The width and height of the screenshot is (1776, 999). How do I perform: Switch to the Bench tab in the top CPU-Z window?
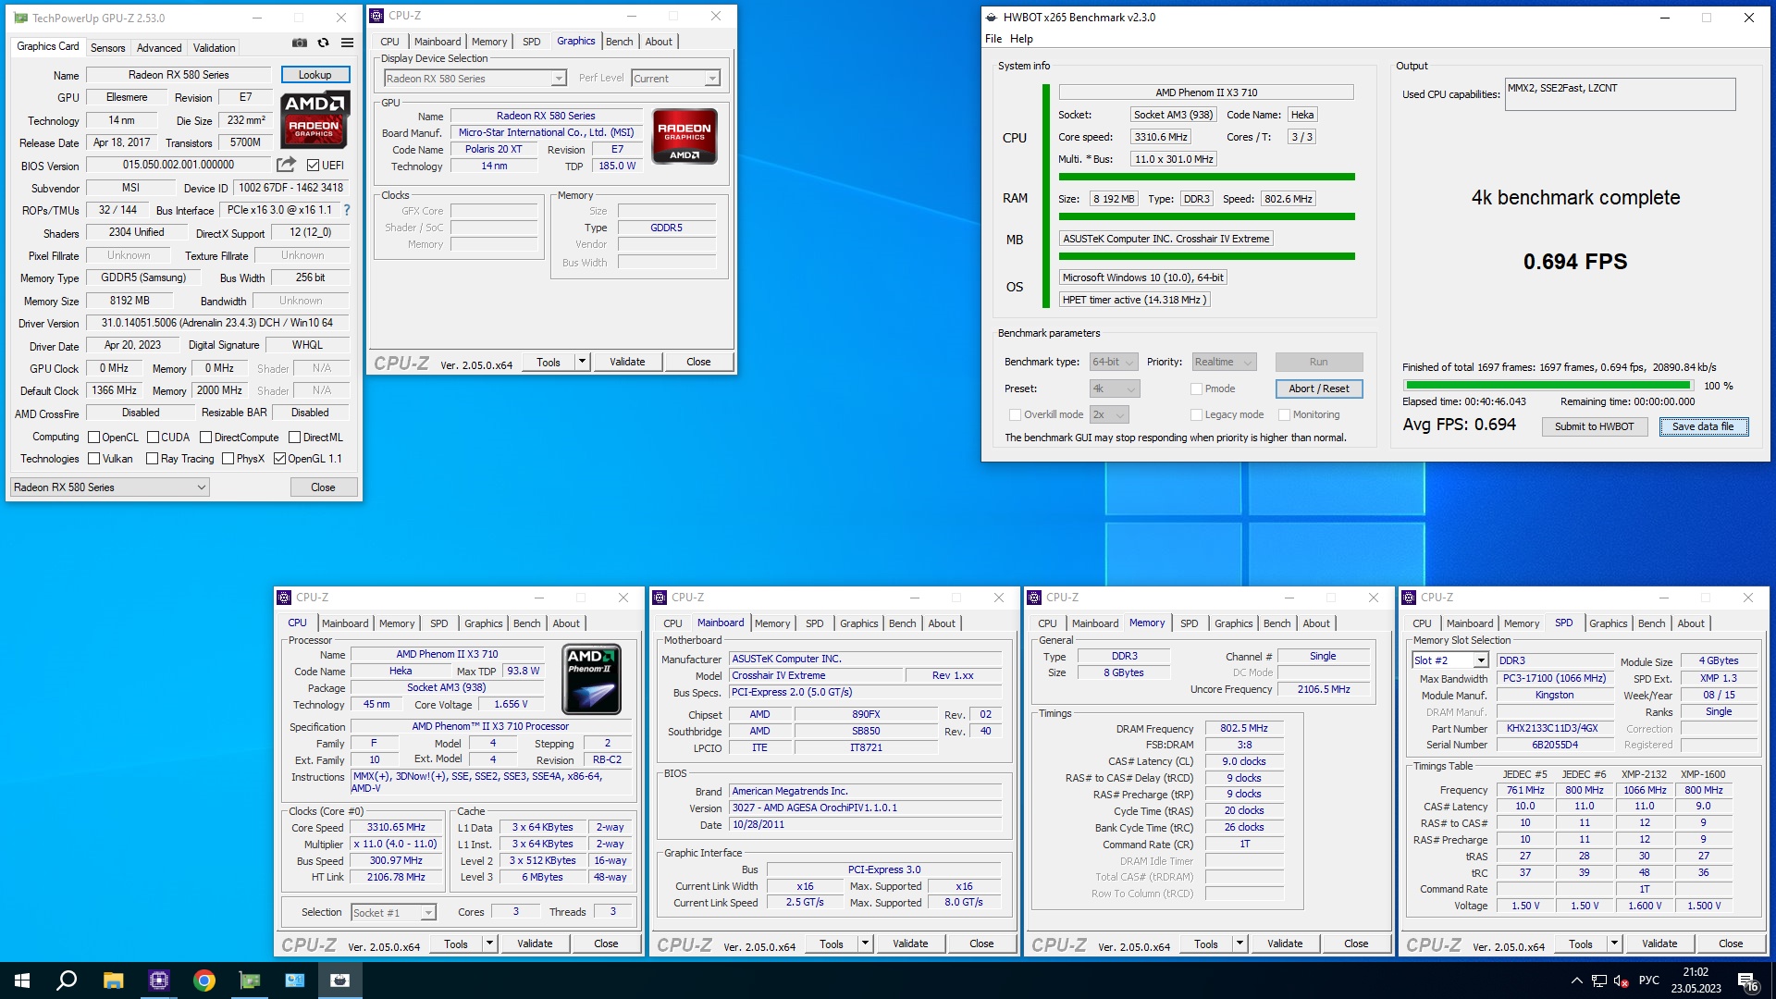pyautogui.click(x=620, y=42)
